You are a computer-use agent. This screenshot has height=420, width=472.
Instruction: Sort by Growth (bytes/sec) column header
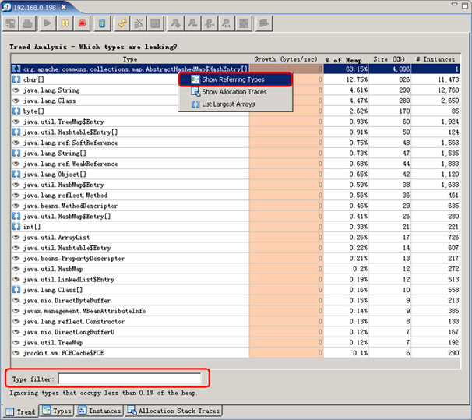pyautogui.click(x=286, y=59)
